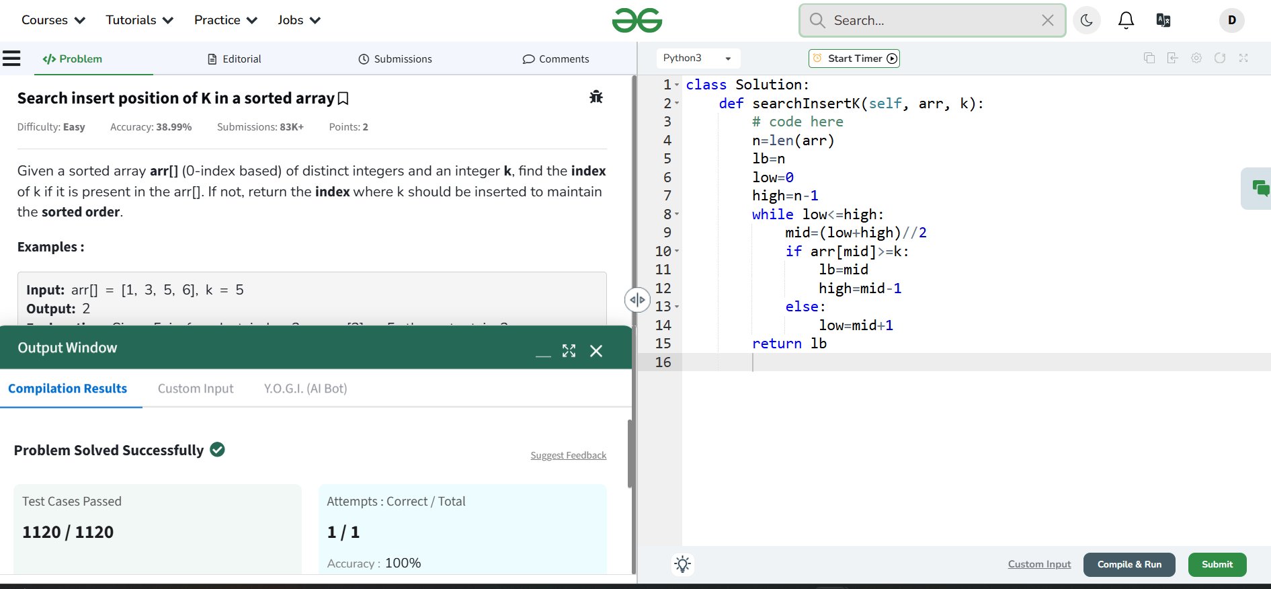Open the green chat bubble widget
The image size is (1271, 589).
(x=1260, y=188)
